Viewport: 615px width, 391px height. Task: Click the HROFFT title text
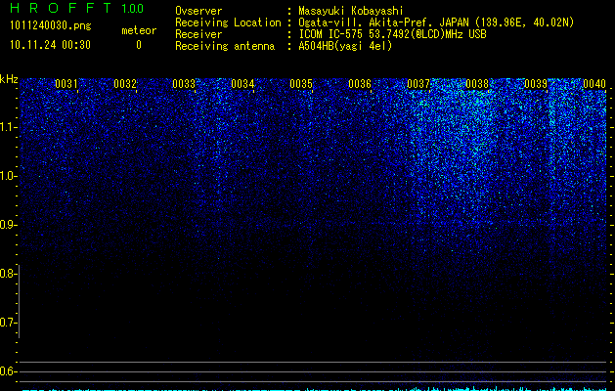(x=61, y=8)
